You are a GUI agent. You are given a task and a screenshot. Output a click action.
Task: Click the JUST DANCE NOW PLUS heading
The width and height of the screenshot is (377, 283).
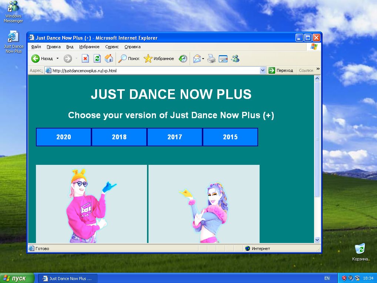[171, 94]
